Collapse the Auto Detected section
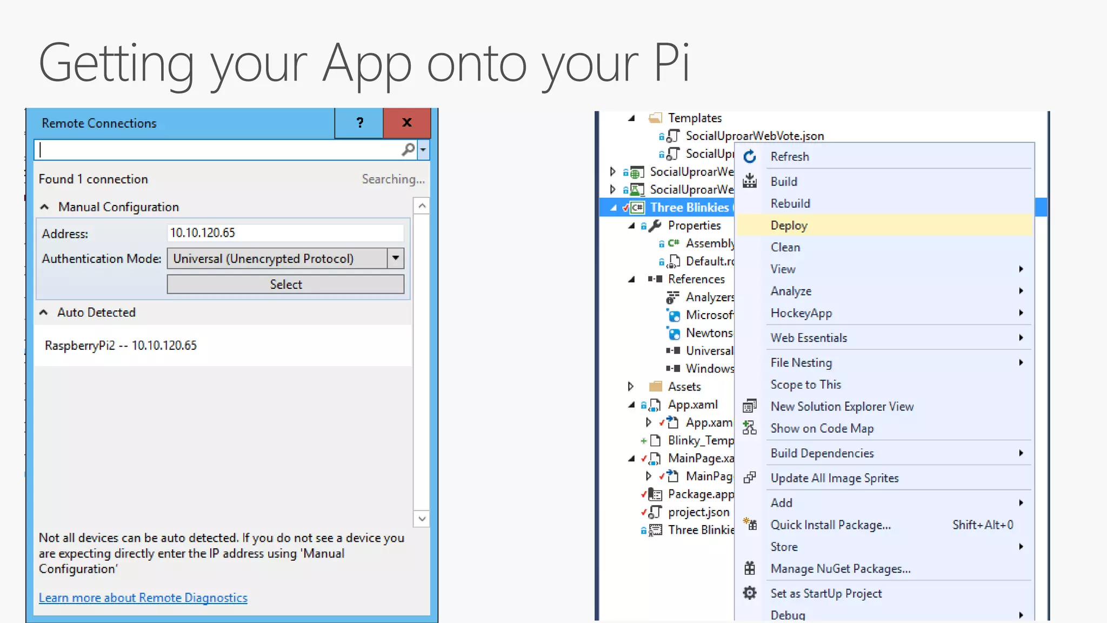Viewport: 1107px width, 623px height. coord(44,313)
